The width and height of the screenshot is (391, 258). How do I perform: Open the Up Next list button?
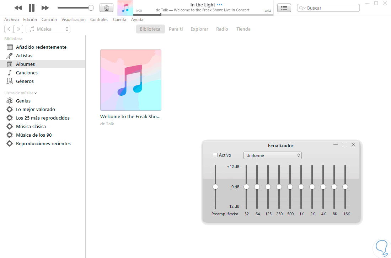284,8
